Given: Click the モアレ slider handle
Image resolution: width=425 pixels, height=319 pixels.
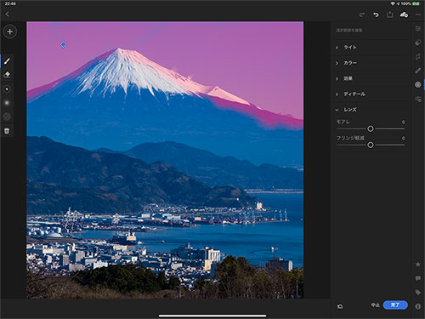Looking at the screenshot, I should [371, 128].
